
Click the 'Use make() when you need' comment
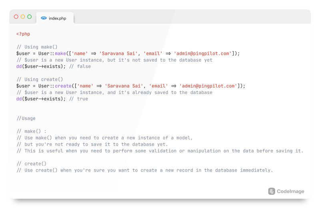point(104,138)
